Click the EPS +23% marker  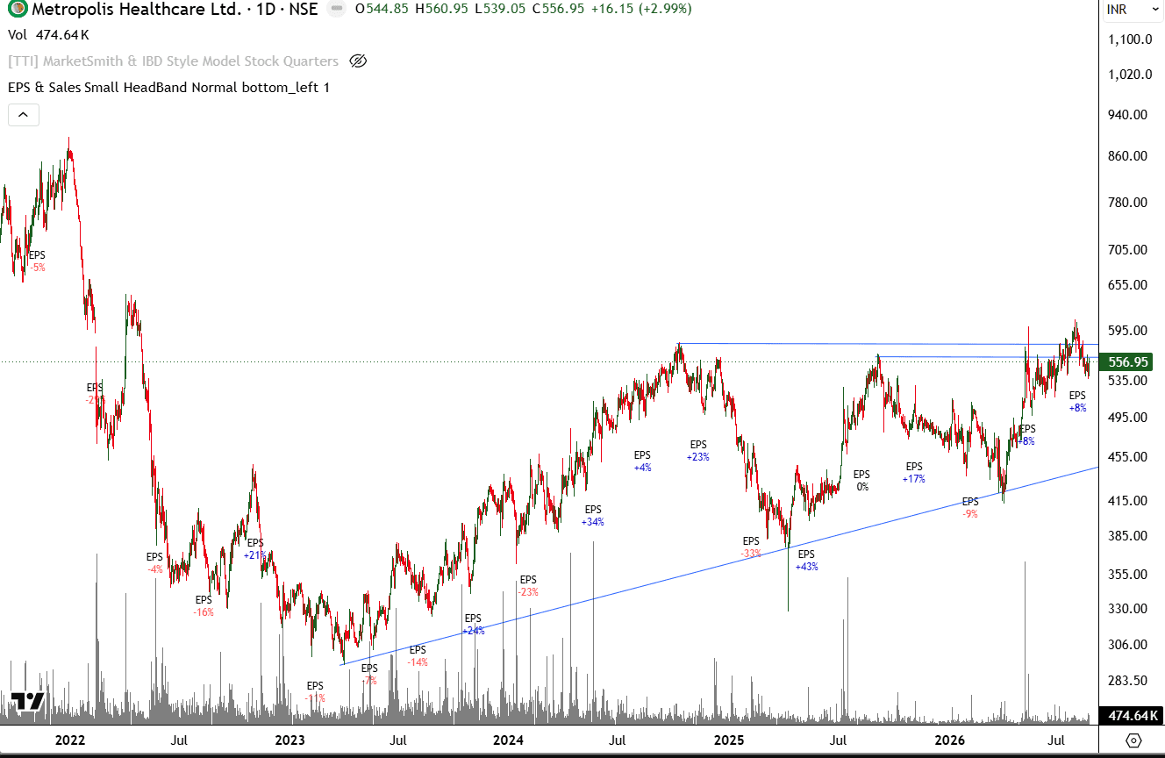tap(698, 451)
